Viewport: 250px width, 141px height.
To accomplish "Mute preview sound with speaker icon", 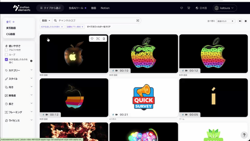I will point(240,21).
